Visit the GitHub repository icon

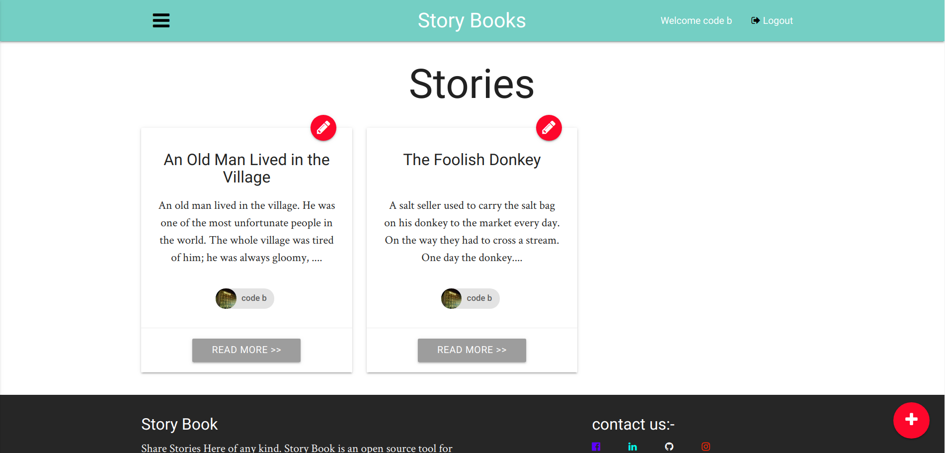point(669,446)
